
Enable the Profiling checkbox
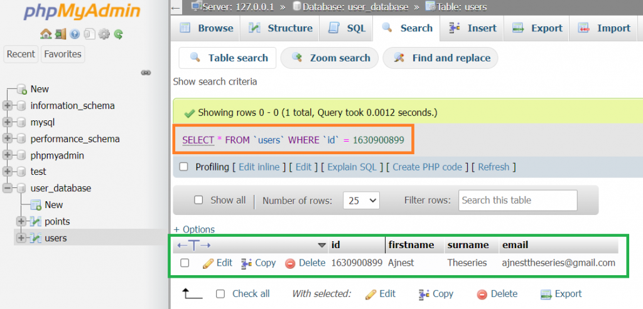point(184,167)
